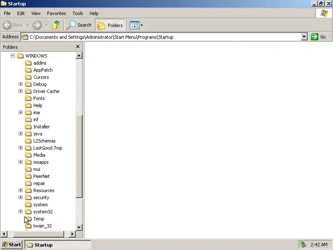Select the twain_32 folder icon
The height and width of the screenshot is (250, 333).
pyautogui.click(x=28, y=226)
